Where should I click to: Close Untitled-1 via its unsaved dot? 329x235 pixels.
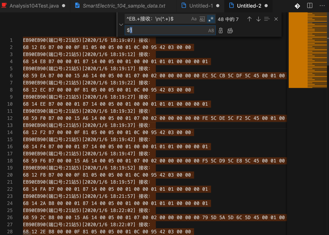point(218,6)
